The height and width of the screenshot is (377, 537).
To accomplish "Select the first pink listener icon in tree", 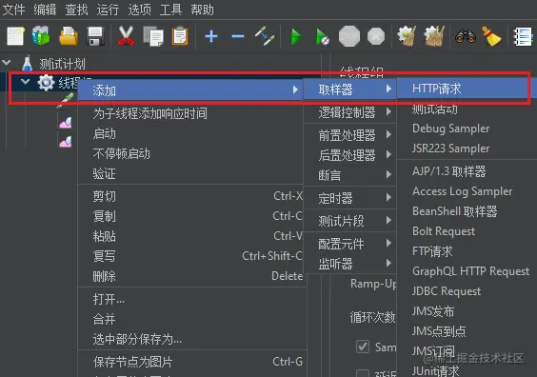I will [x=65, y=122].
